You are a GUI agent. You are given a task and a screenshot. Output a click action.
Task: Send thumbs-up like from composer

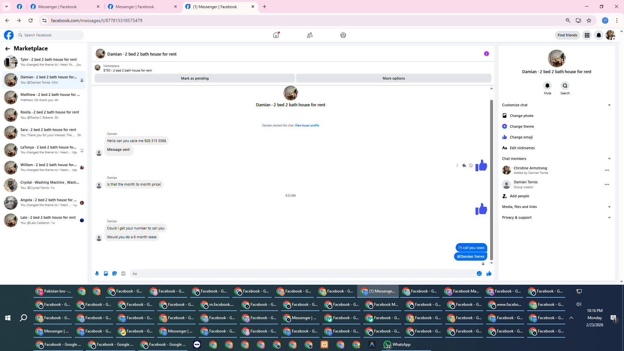489,274
